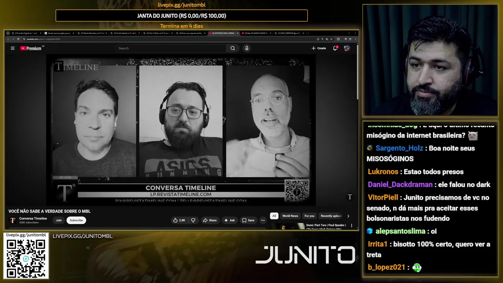This screenshot has height=283, width=503.
Task: Dislike the video
Action: [193, 221]
